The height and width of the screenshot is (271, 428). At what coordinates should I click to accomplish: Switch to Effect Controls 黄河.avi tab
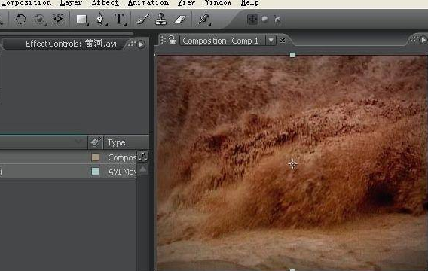[71, 44]
